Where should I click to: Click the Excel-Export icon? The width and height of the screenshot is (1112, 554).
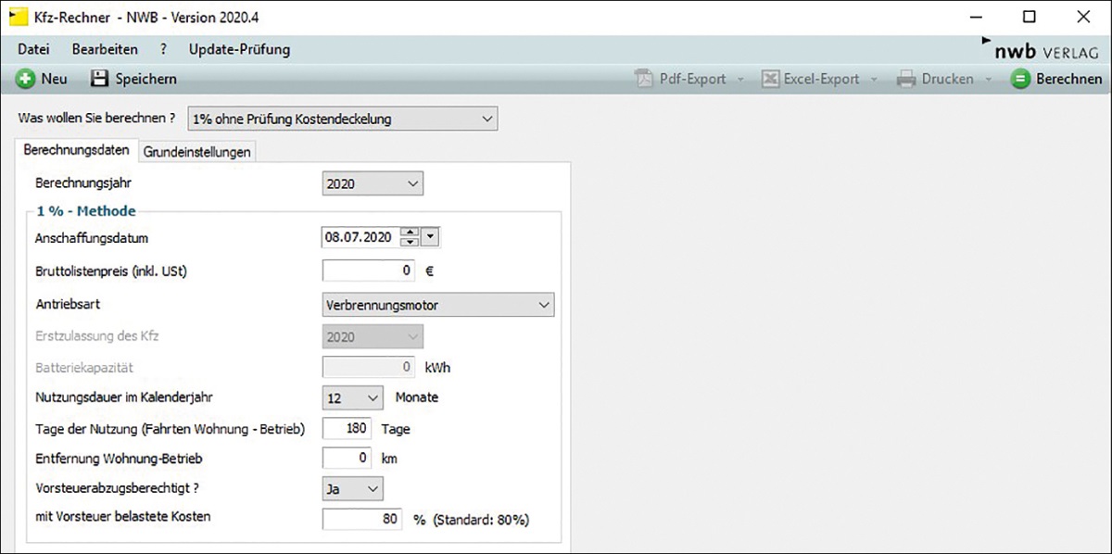(x=770, y=79)
